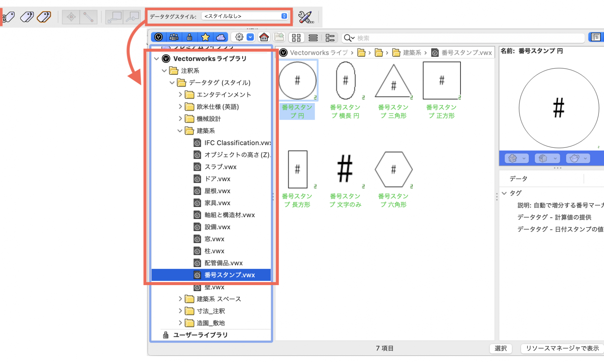Switch to thumbnail grid view
This screenshot has width=604, height=362.
(x=296, y=38)
